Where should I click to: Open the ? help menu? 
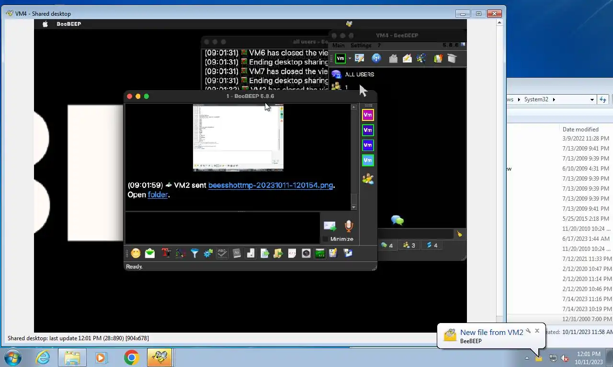pos(379,45)
